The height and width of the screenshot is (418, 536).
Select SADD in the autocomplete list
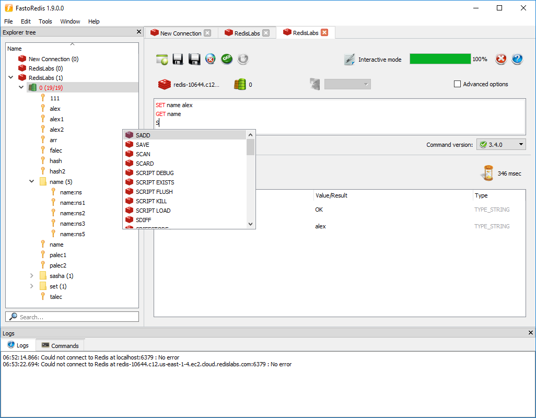coord(184,135)
